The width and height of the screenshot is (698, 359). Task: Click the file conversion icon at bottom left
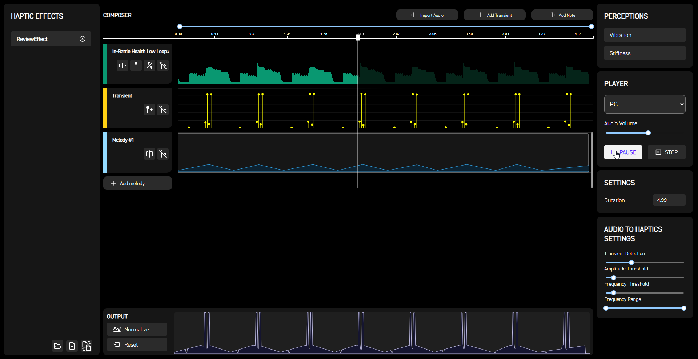[x=87, y=346]
